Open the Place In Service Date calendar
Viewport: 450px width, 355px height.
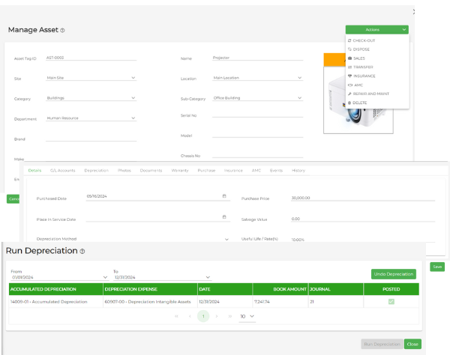point(223,217)
